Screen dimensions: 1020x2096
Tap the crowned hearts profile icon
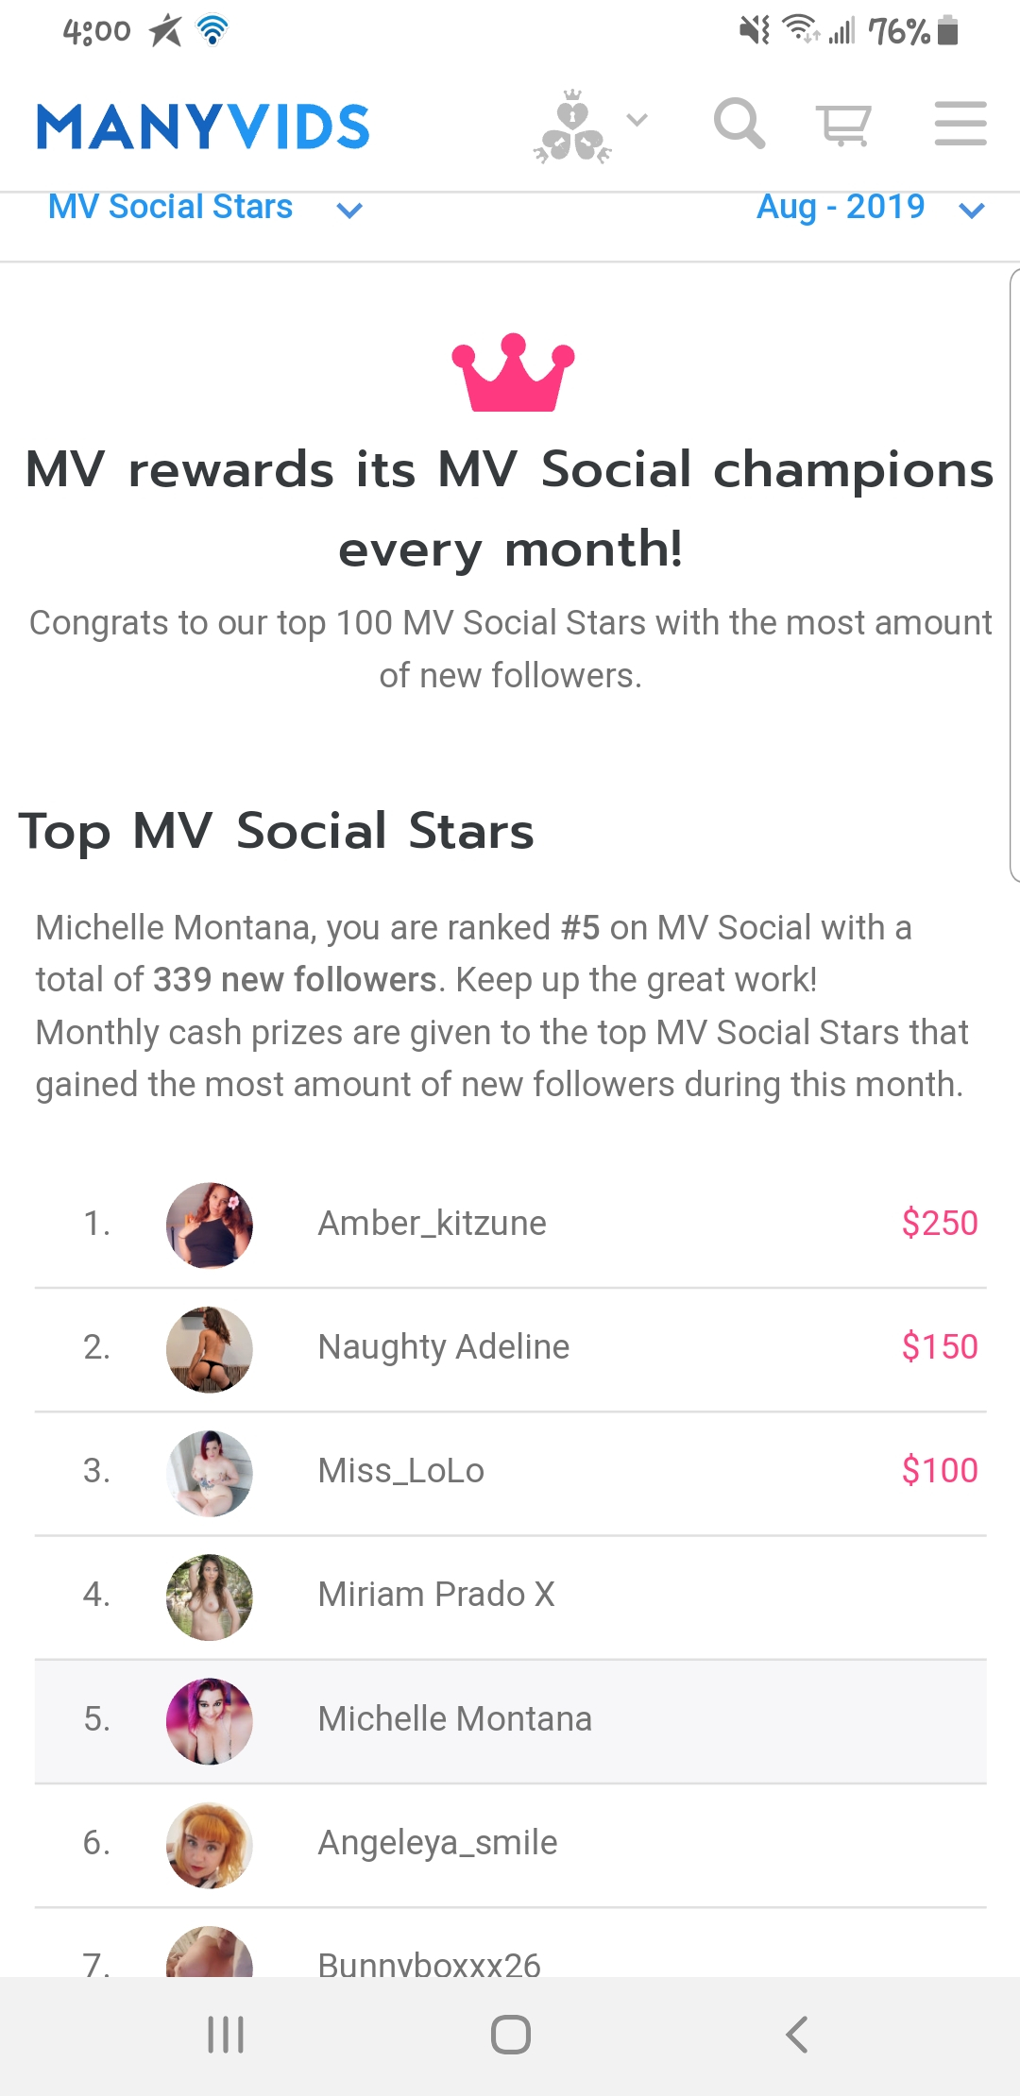coord(572,127)
